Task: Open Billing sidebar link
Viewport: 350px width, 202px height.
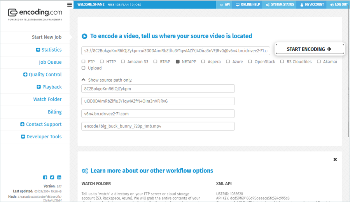Action: point(55,112)
